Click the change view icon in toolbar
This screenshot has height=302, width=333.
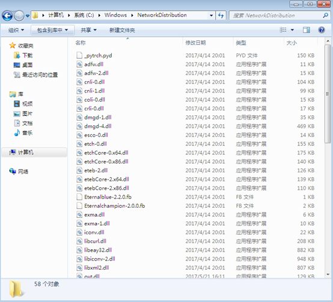(283, 30)
